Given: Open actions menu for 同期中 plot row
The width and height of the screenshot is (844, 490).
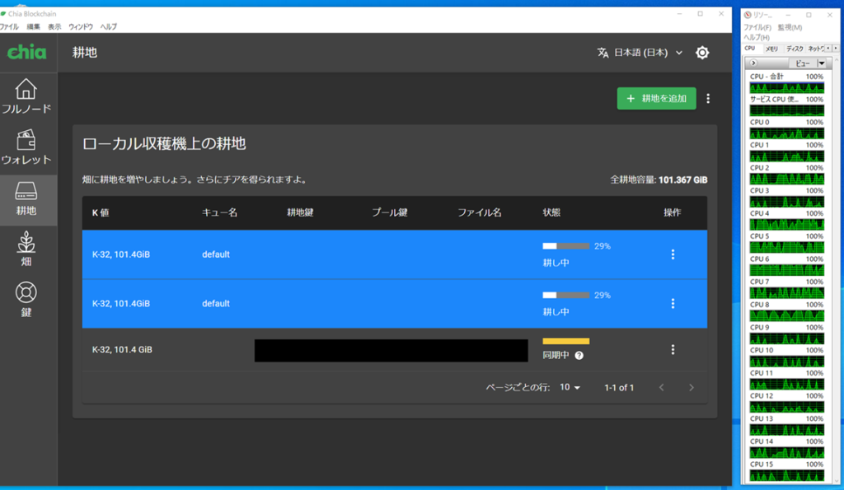Looking at the screenshot, I should pyautogui.click(x=673, y=350).
